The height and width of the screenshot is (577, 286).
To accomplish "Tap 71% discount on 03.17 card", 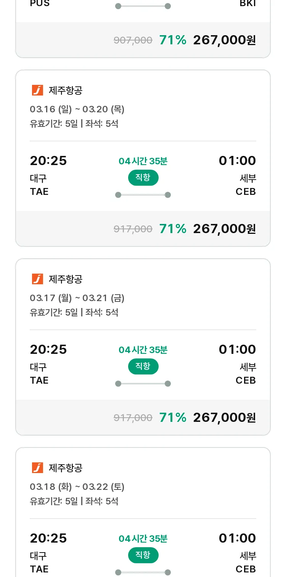I will pyautogui.click(x=173, y=417).
